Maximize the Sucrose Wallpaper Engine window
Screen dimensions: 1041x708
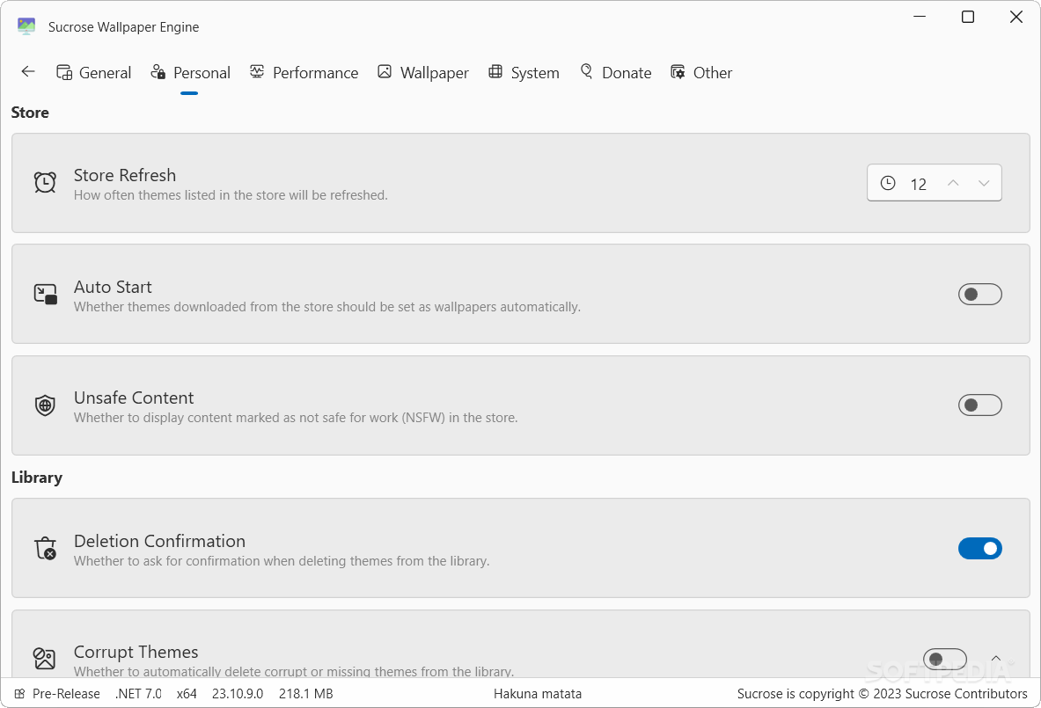[968, 17]
